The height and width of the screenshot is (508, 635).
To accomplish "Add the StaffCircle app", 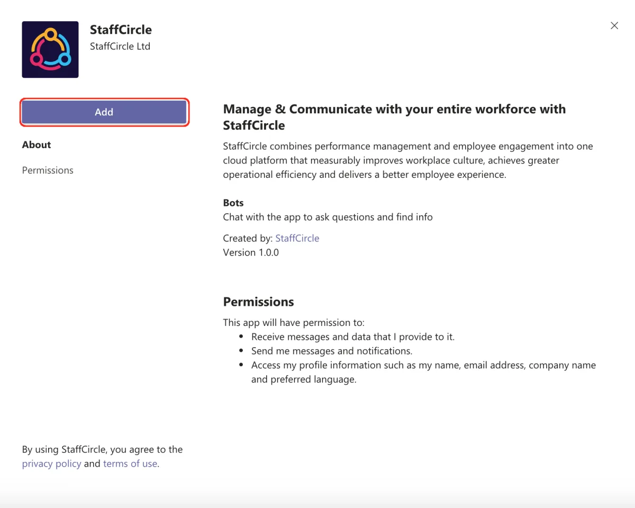I will point(104,112).
